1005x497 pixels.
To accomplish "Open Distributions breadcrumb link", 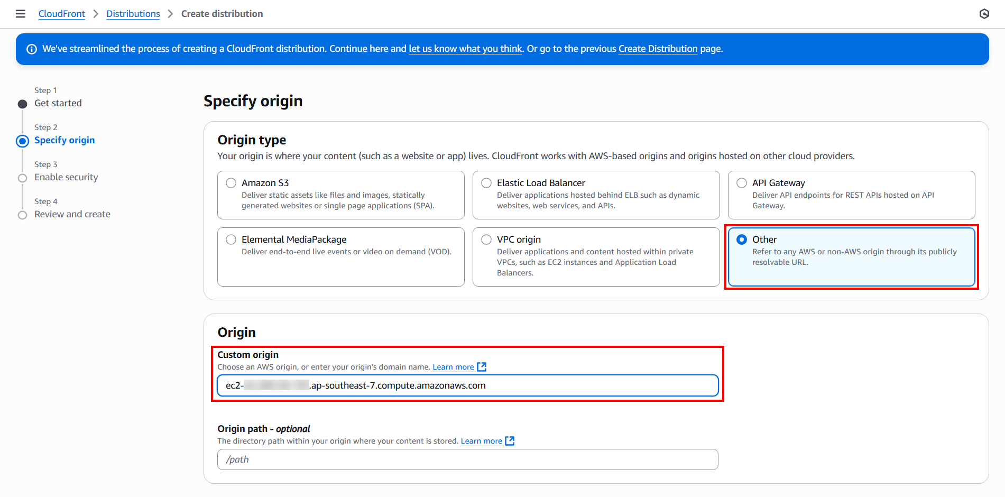I will pyautogui.click(x=133, y=14).
